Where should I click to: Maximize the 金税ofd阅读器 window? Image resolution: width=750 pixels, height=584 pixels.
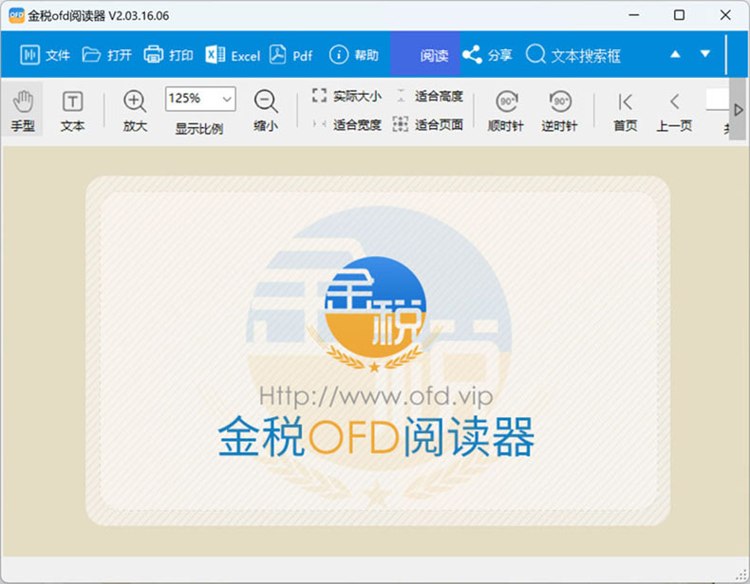click(679, 15)
